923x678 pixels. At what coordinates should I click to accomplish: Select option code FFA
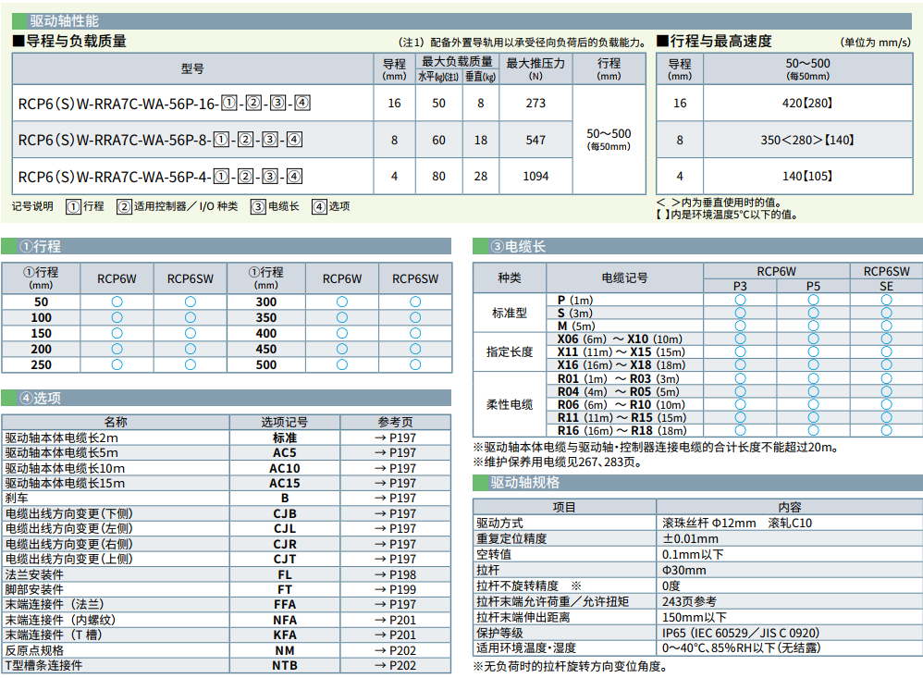point(284,604)
